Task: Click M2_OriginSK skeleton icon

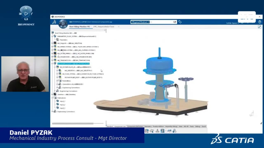Action: 55,43
